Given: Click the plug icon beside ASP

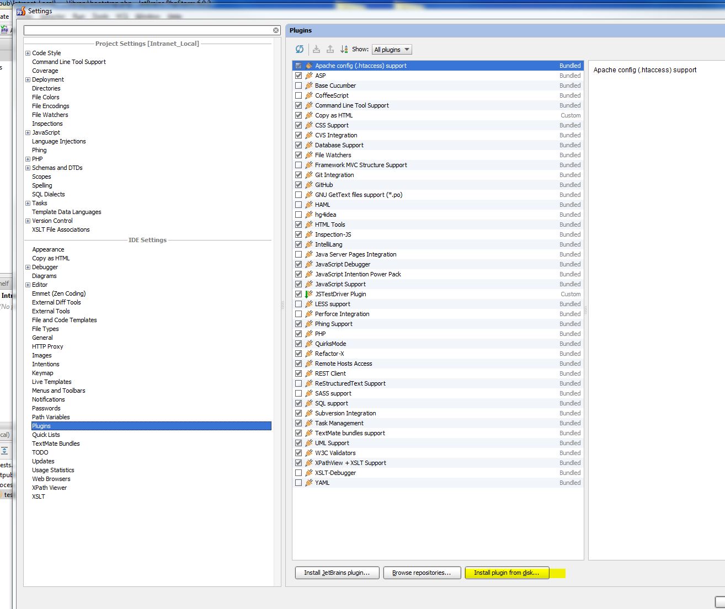Looking at the screenshot, I should 309,76.
